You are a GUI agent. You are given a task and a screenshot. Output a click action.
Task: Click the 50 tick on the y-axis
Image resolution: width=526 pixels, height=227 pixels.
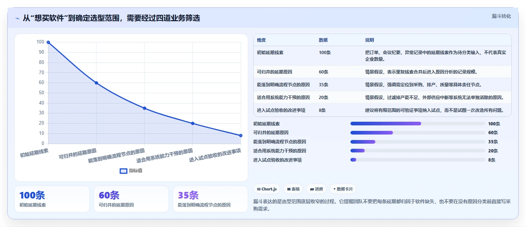[41, 93]
